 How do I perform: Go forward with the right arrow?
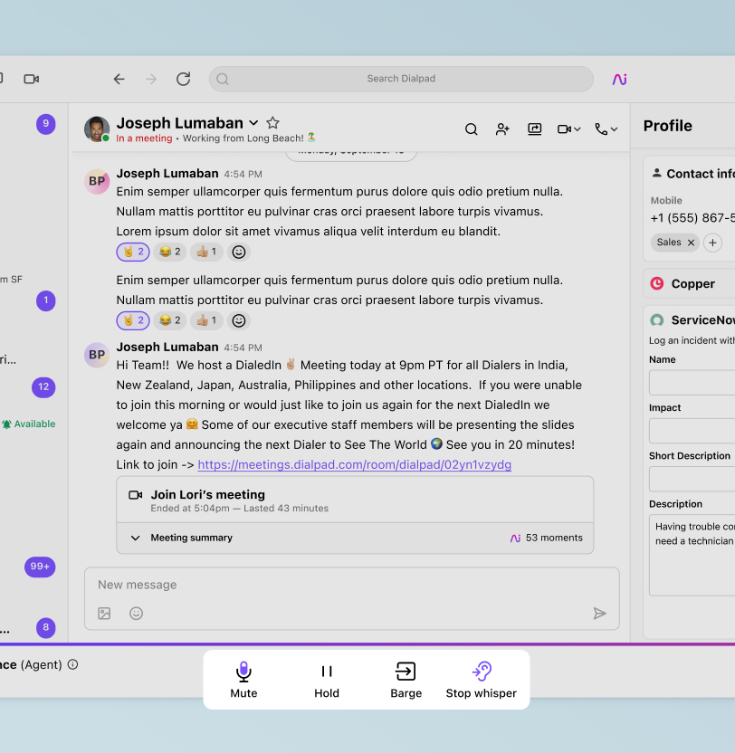(151, 79)
